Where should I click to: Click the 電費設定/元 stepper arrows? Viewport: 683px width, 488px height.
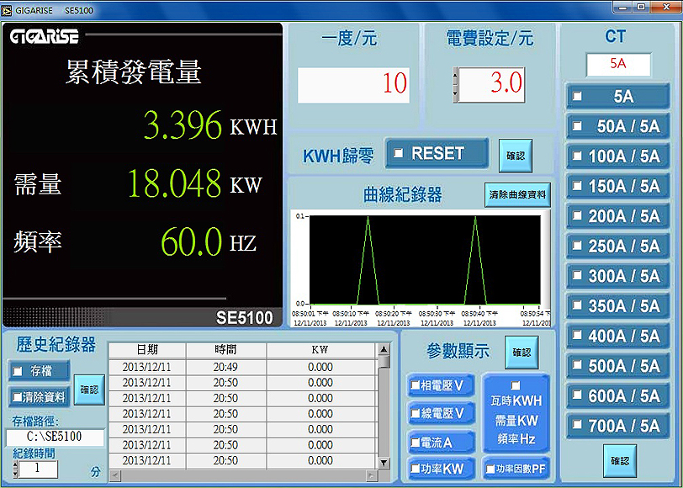455,83
